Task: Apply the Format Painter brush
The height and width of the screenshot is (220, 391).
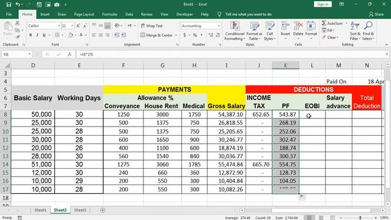Action: [17, 37]
